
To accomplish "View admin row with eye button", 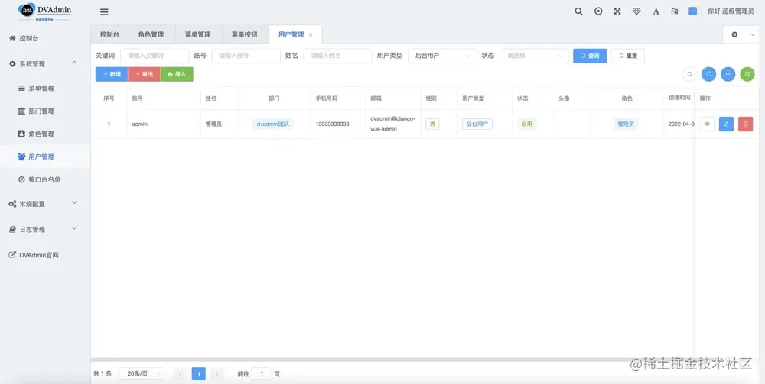I will 707,124.
